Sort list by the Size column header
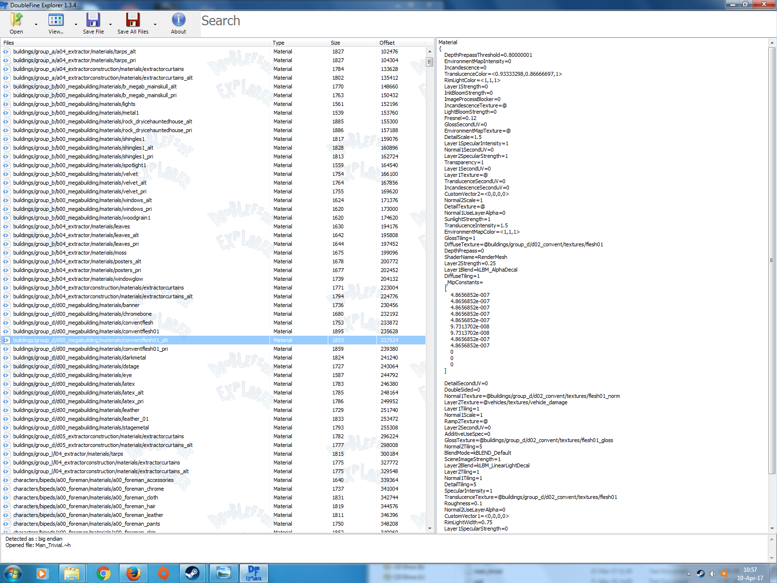This screenshot has height=583, width=777. tap(352, 43)
